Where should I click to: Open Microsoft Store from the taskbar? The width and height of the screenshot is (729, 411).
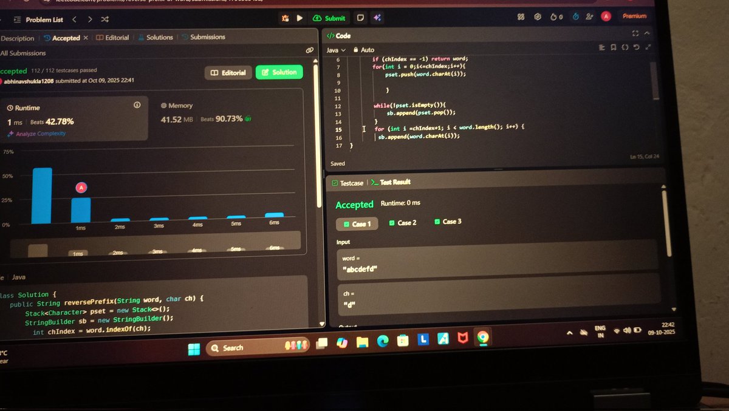click(x=402, y=340)
